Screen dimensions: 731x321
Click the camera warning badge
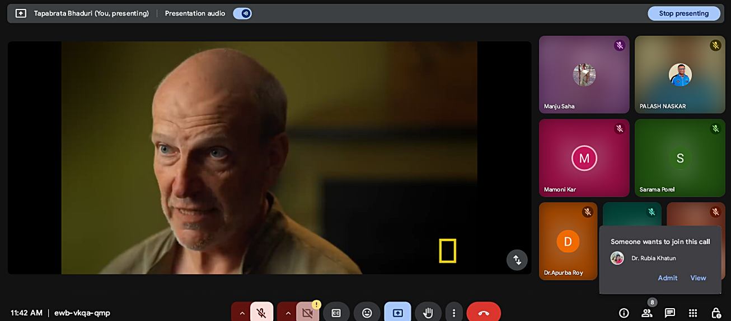pyautogui.click(x=316, y=305)
